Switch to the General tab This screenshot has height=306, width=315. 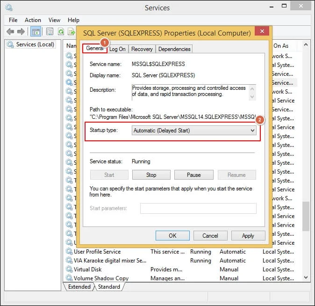[x=94, y=49]
